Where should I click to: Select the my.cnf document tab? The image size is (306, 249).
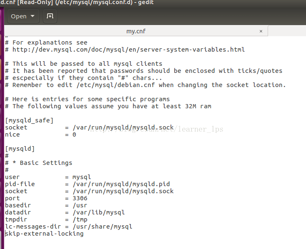pyautogui.click(x=136, y=31)
